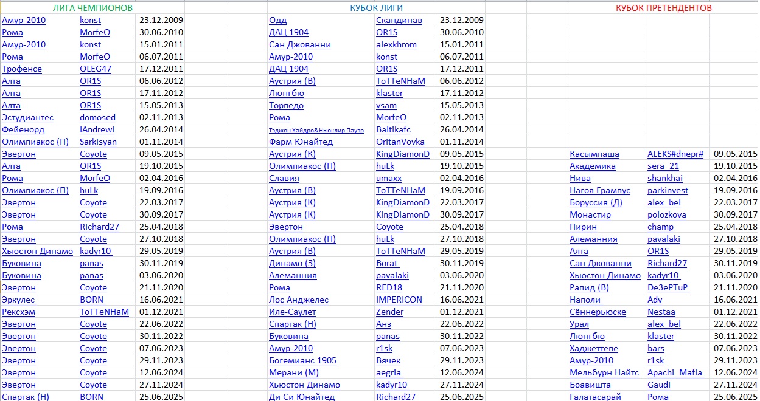The height and width of the screenshot is (401, 760).
Task: Follow the Лос Анджелес link
Action: 298,300
